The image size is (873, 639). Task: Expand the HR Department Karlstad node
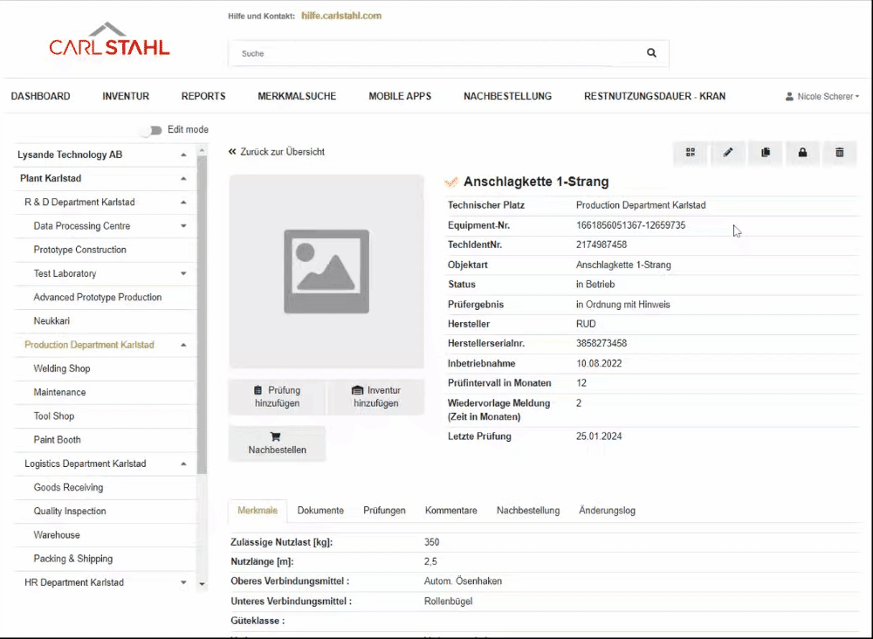[x=183, y=582]
